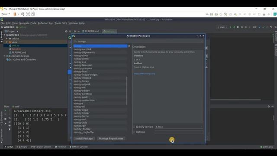Open the Navigate menu
The height and width of the screenshot is (156, 277).
[x=24, y=23]
